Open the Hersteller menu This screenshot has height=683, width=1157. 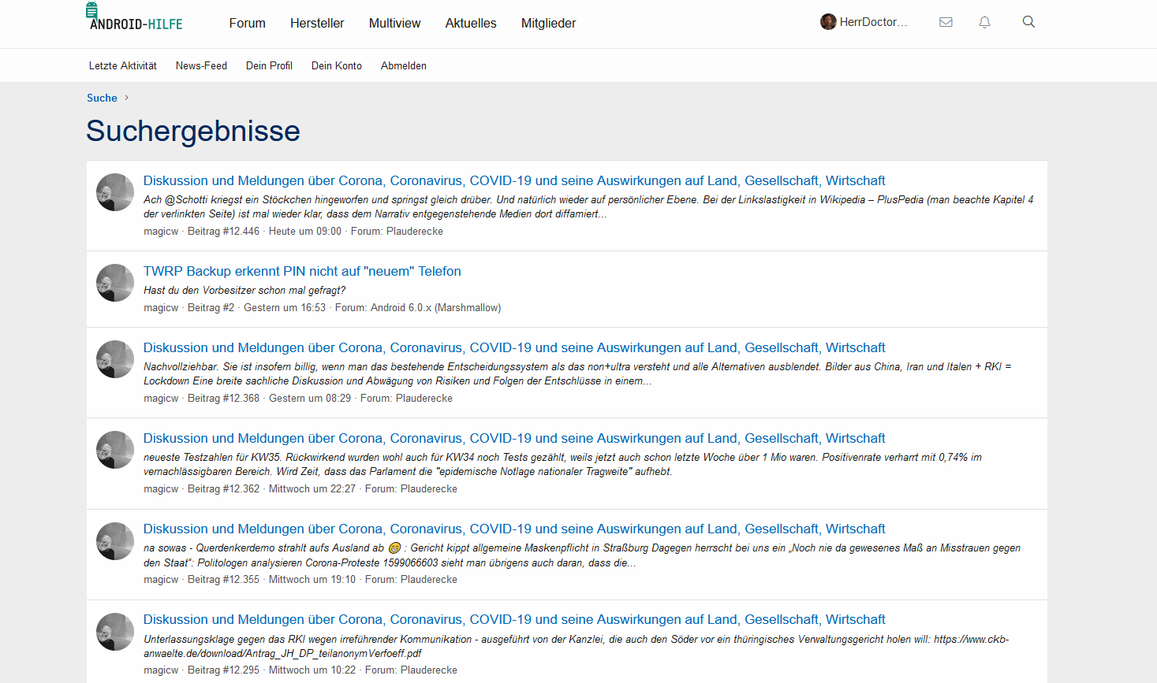[x=317, y=24]
